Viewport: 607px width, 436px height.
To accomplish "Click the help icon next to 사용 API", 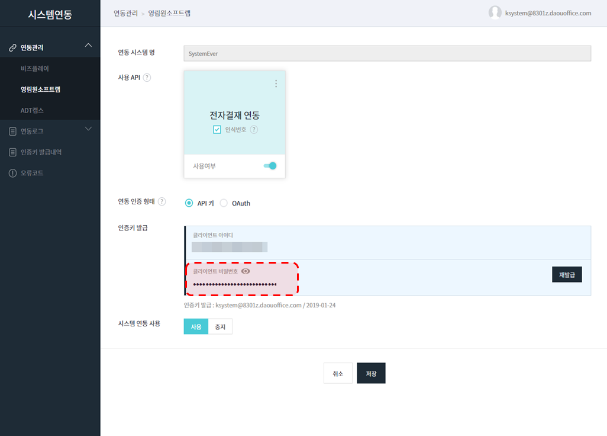I will [147, 78].
